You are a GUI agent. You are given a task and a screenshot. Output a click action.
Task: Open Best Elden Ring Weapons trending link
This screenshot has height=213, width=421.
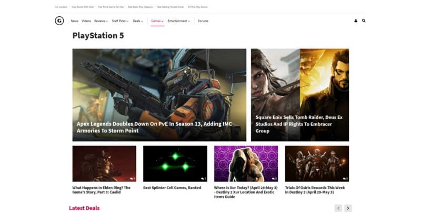[x=141, y=7]
